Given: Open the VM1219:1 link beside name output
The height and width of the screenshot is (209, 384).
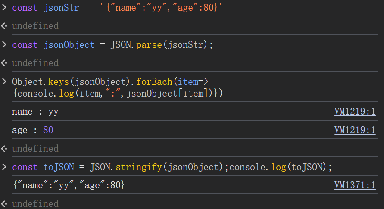Looking at the screenshot, I should 355,112.
